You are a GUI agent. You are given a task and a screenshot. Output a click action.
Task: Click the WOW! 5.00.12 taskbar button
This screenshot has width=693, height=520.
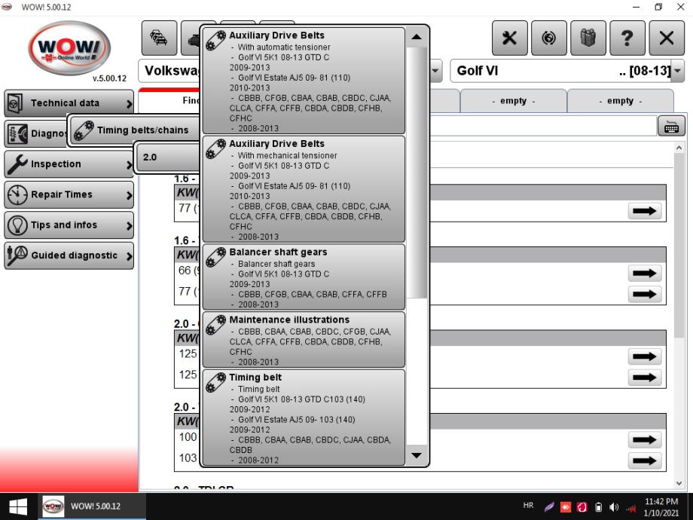pos(91,506)
